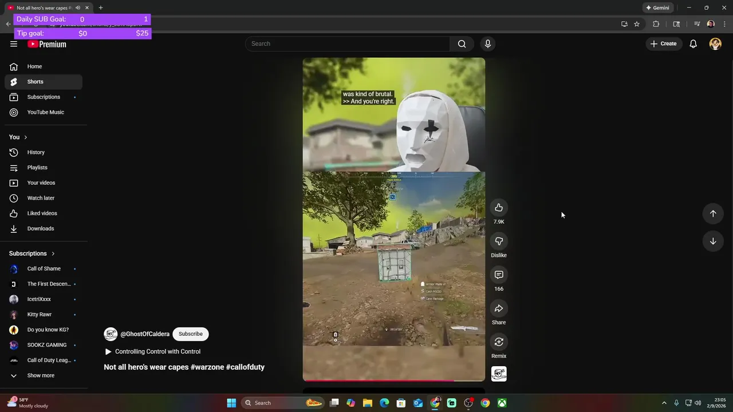
Task: Open a new browser tab
Action: click(101, 7)
